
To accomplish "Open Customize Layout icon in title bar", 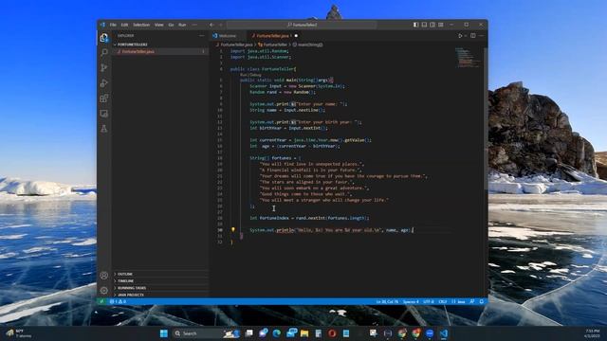I will coord(441,25).
